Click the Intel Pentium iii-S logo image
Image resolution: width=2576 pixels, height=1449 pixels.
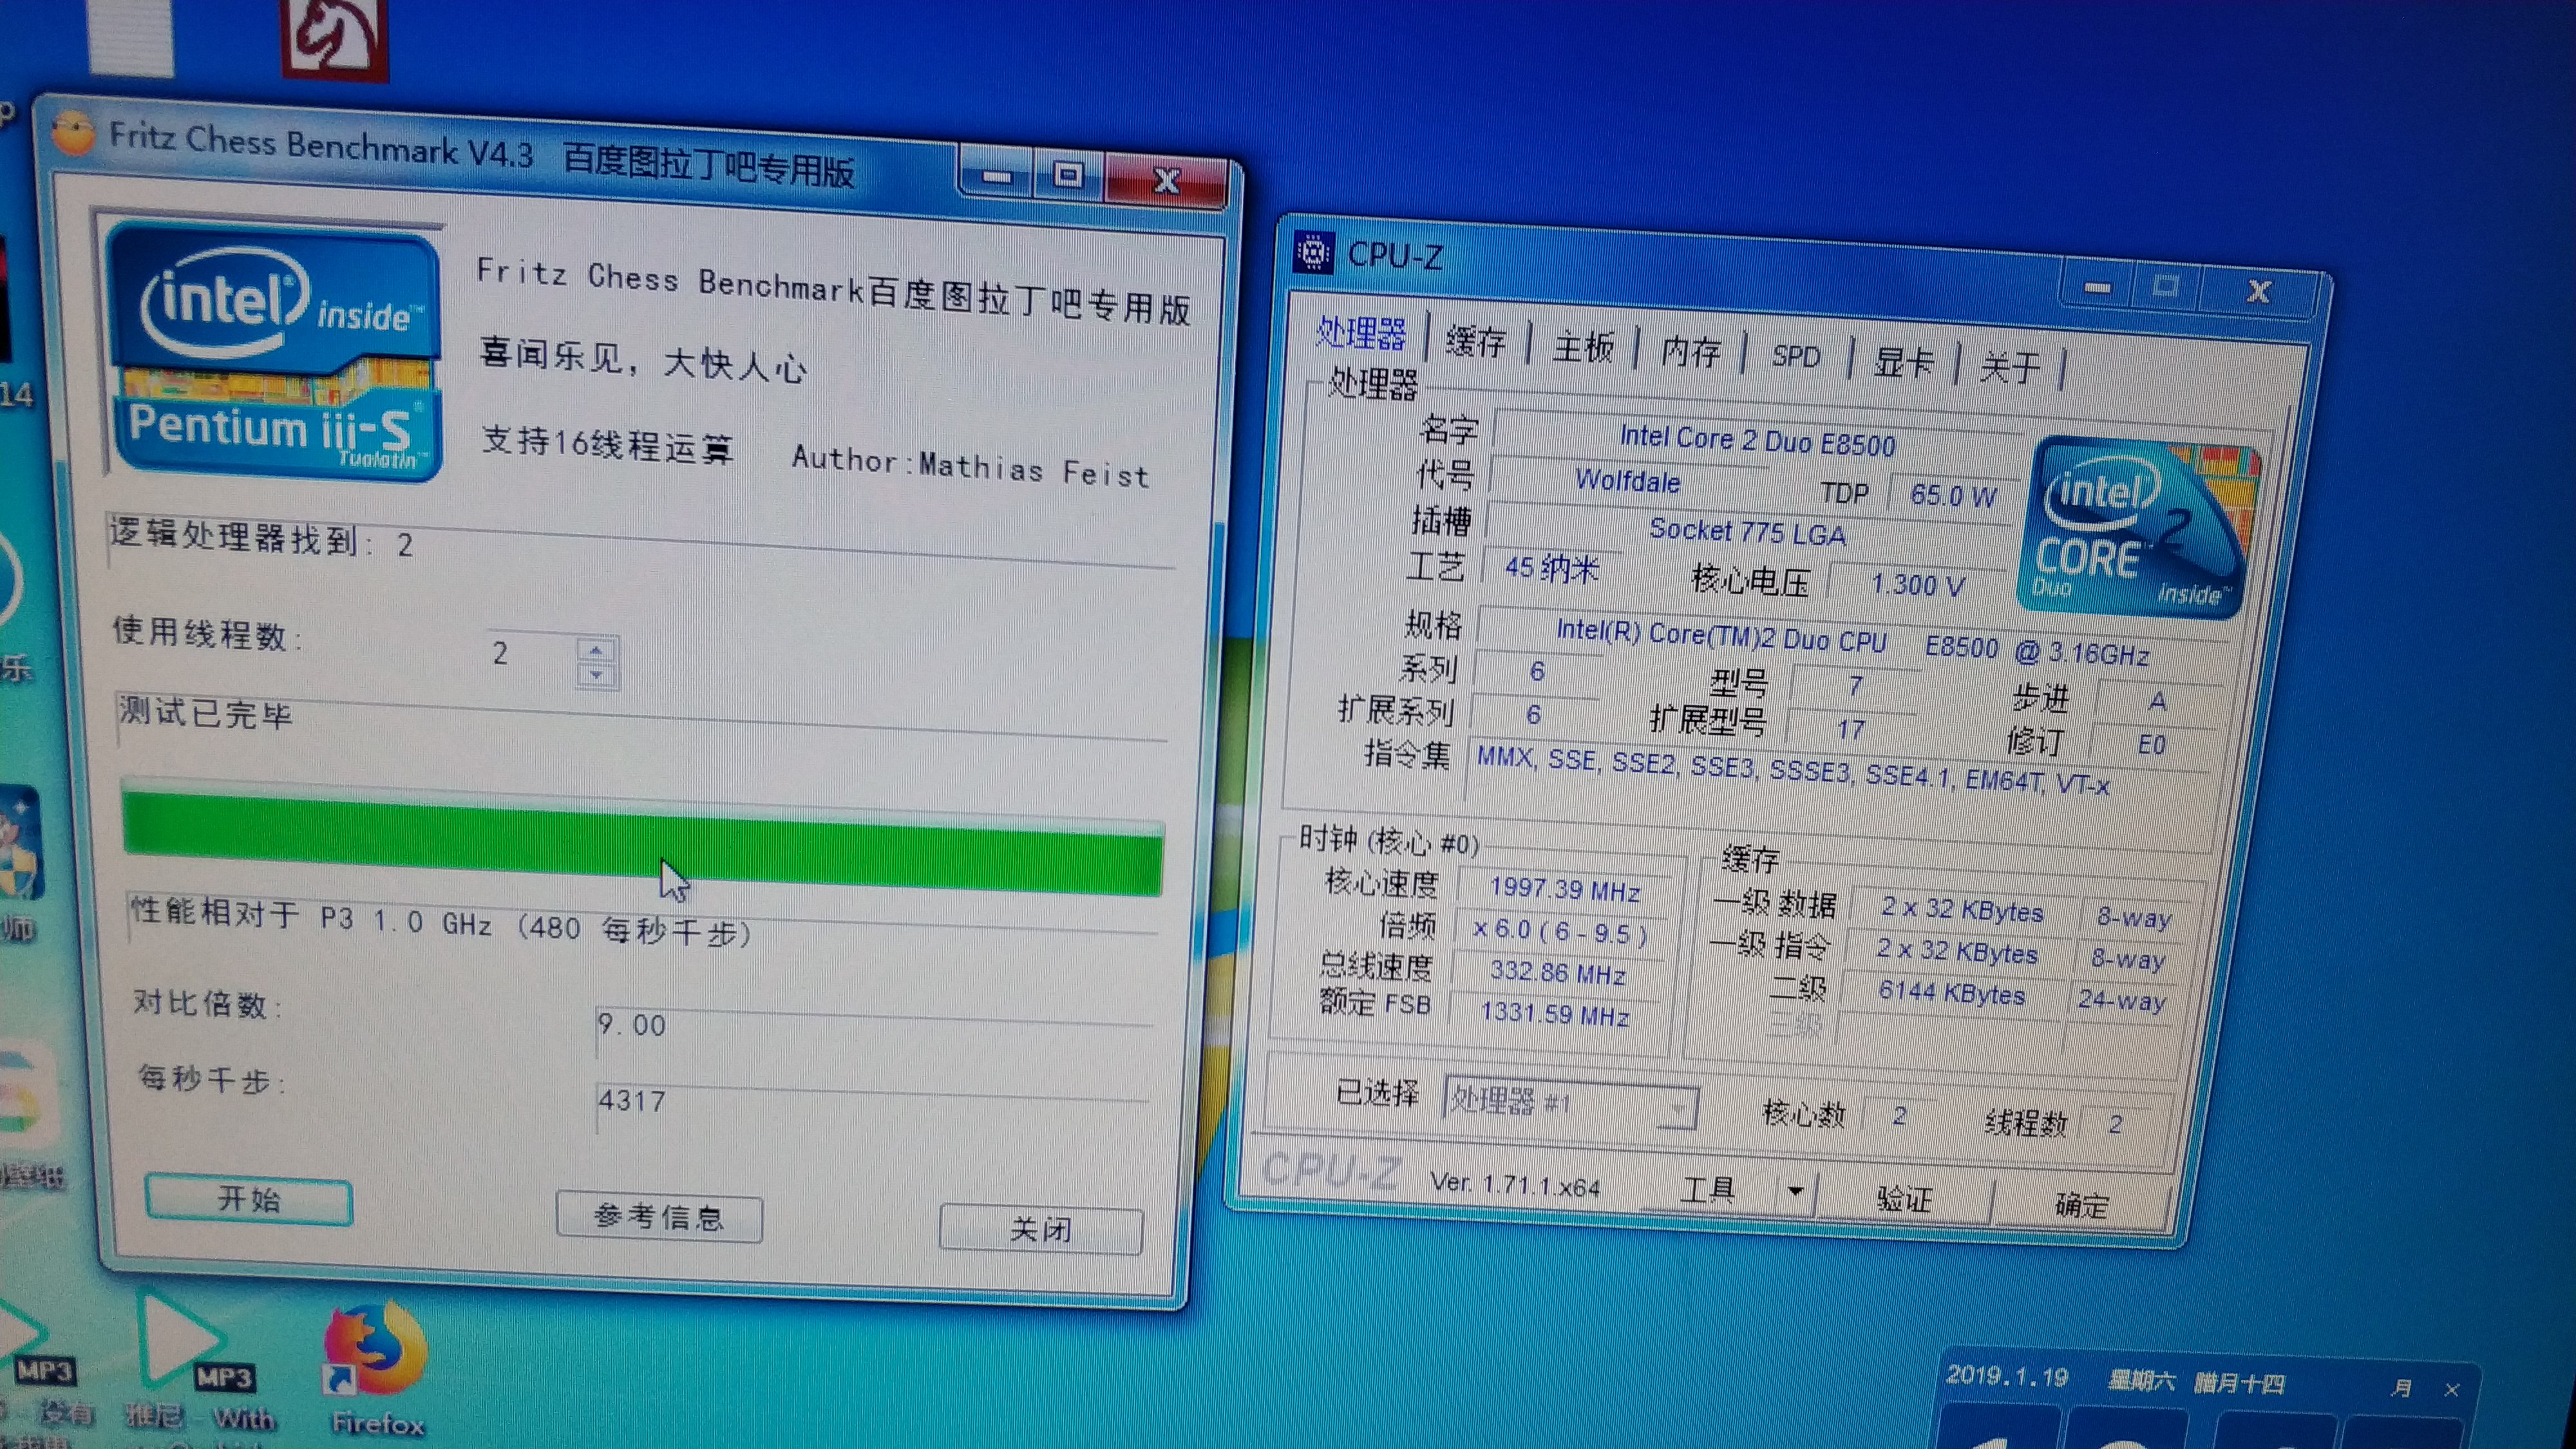point(275,353)
